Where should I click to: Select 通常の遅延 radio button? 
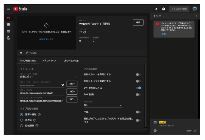pos(22,114)
